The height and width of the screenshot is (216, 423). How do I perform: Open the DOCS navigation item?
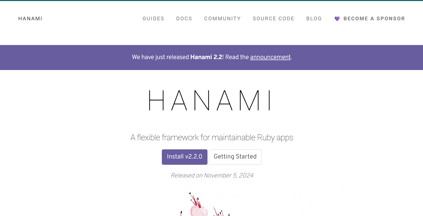[x=184, y=18]
